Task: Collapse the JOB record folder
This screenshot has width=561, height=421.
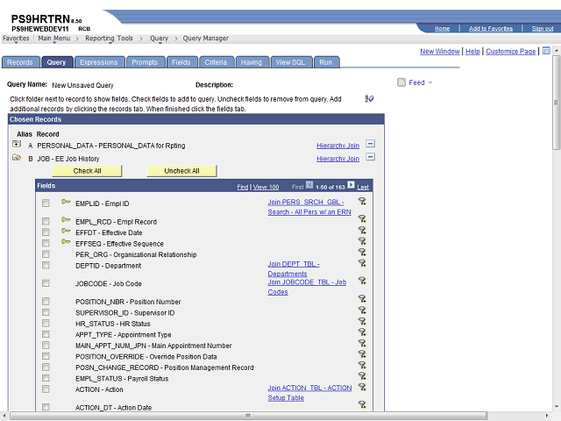Action: coord(17,157)
